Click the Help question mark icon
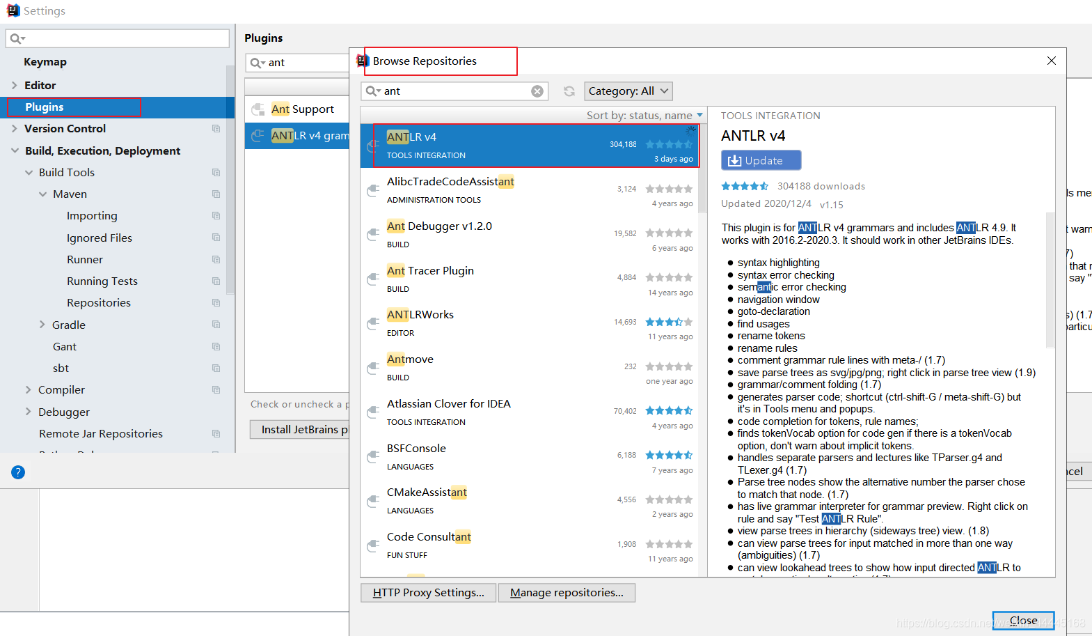 18,472
